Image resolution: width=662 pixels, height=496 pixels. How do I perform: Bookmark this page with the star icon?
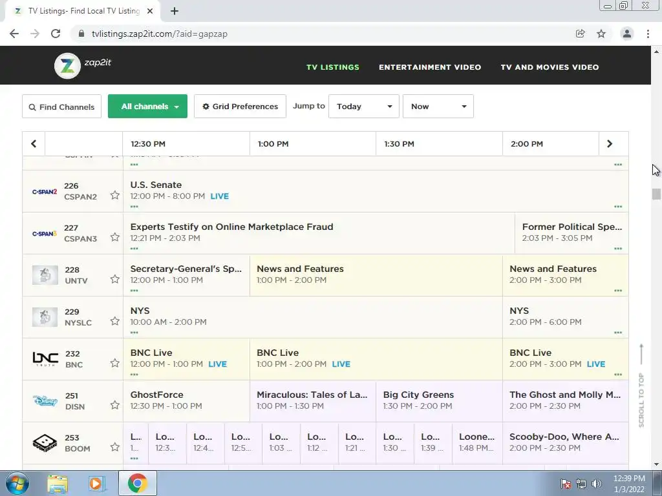[x=601, y=34]
